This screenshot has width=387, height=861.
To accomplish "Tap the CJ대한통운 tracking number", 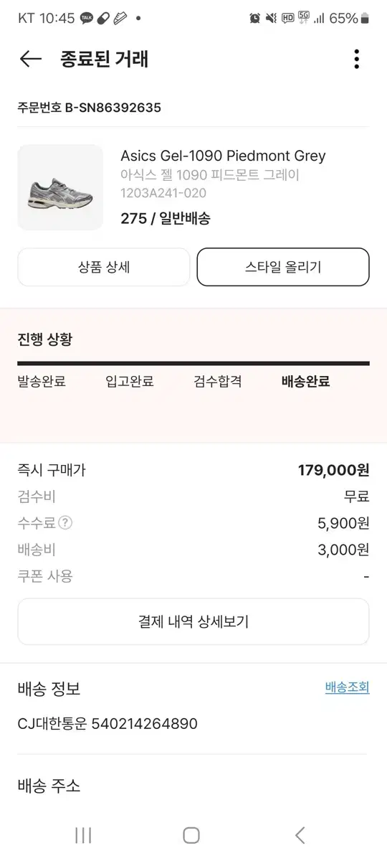I will 107,724.
